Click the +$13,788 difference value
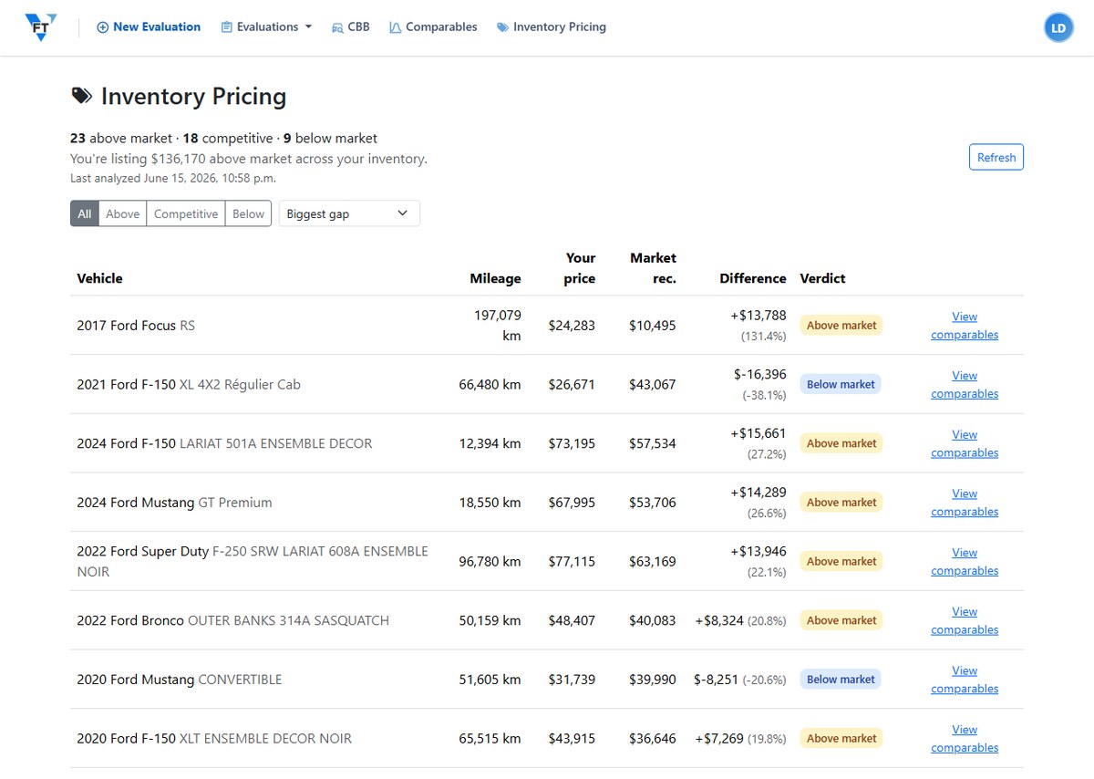 click(x=758, y=316)
